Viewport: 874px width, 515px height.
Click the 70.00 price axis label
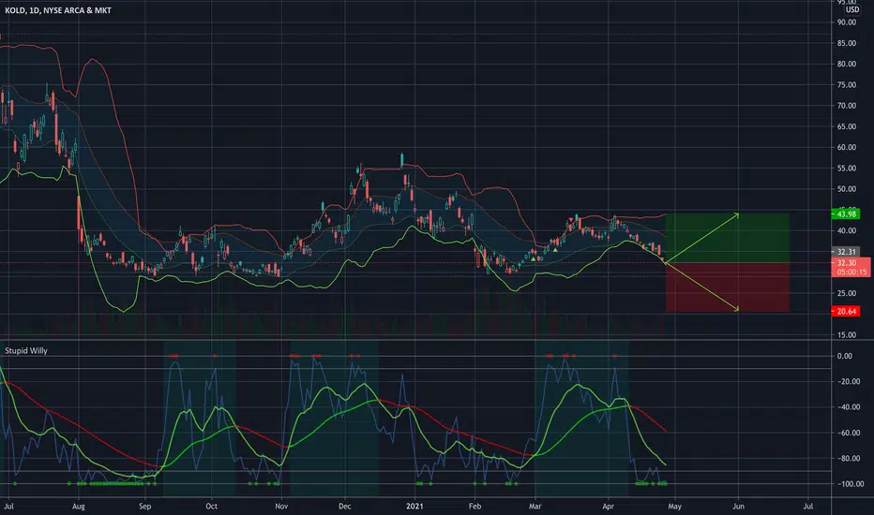[846, 106]
